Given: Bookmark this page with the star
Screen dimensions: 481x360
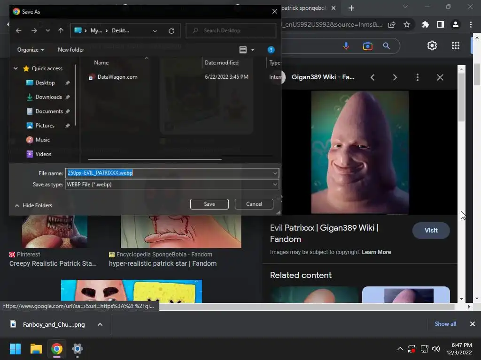Looking at the screenshot, I should [407, 24].
